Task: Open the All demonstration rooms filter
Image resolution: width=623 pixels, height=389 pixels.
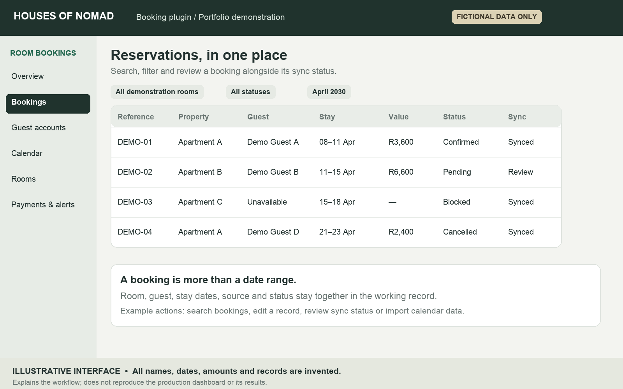Action: 157,92
